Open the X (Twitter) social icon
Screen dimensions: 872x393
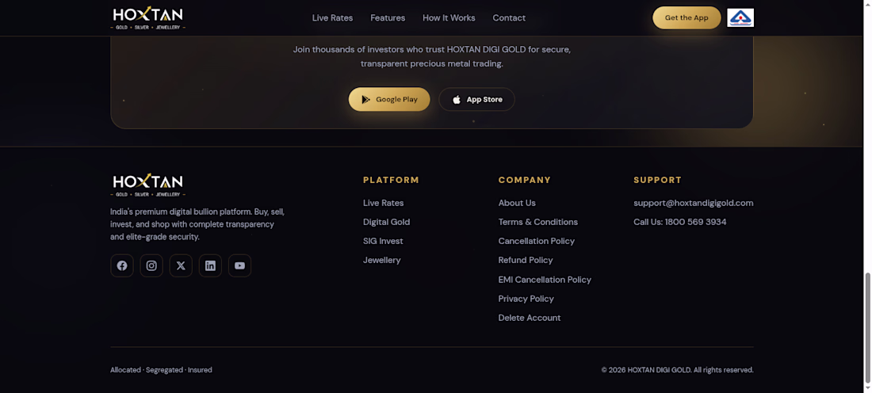click(181, 265)
